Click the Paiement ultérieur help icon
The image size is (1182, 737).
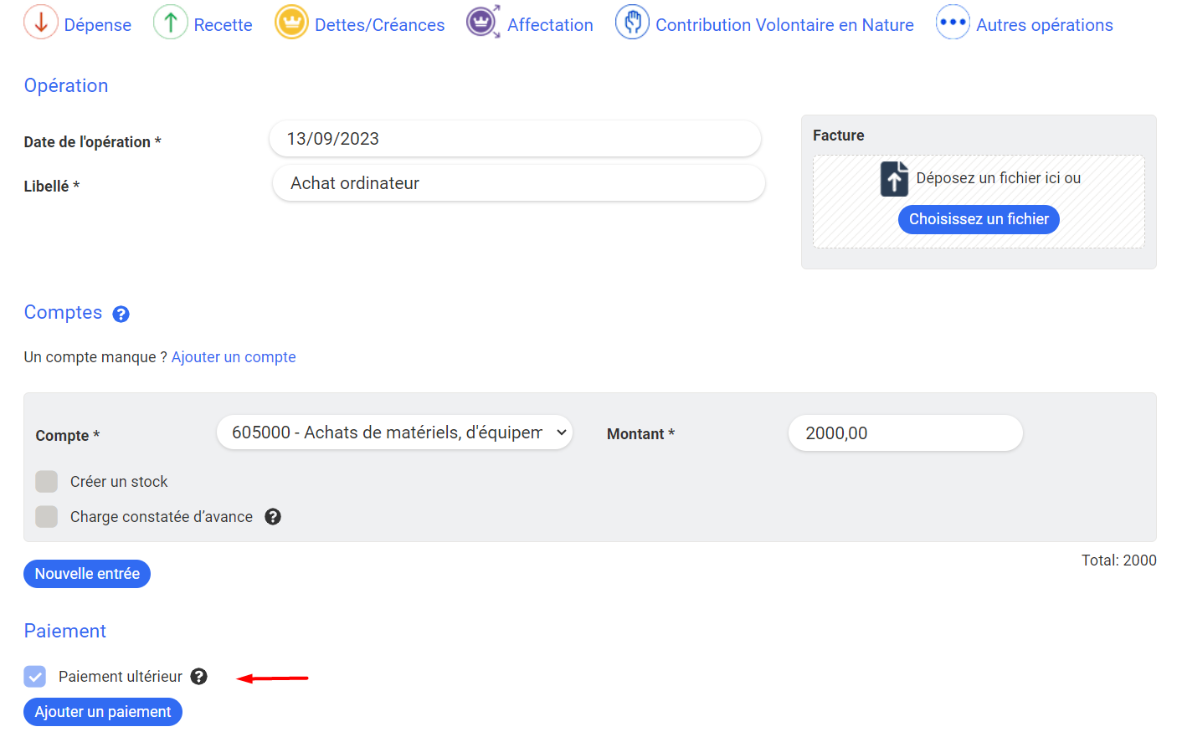pos(198,677)
